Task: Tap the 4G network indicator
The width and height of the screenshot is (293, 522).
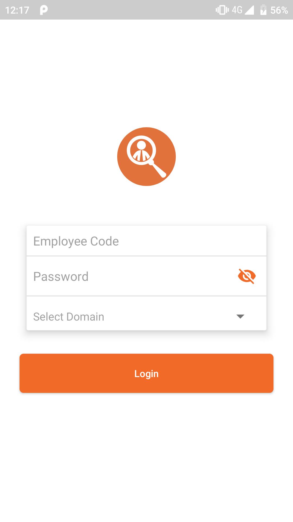Action: (x=237, y=10)
